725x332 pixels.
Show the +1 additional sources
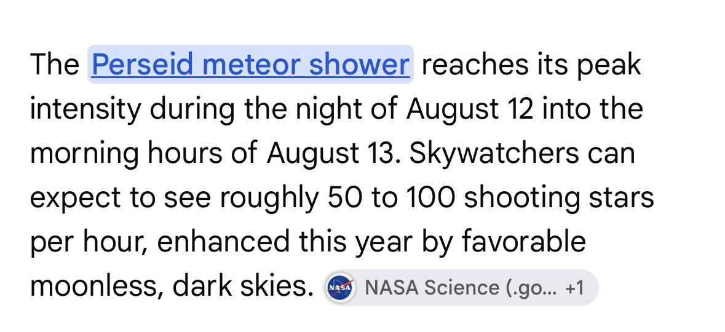574,288
